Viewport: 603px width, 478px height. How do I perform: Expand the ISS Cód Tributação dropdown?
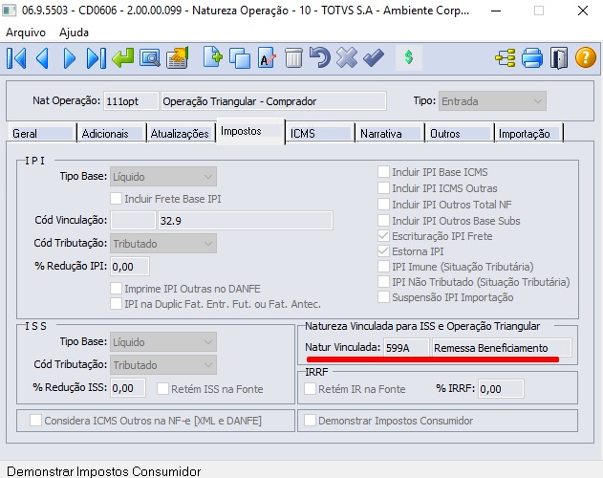(x=163, y=365)
